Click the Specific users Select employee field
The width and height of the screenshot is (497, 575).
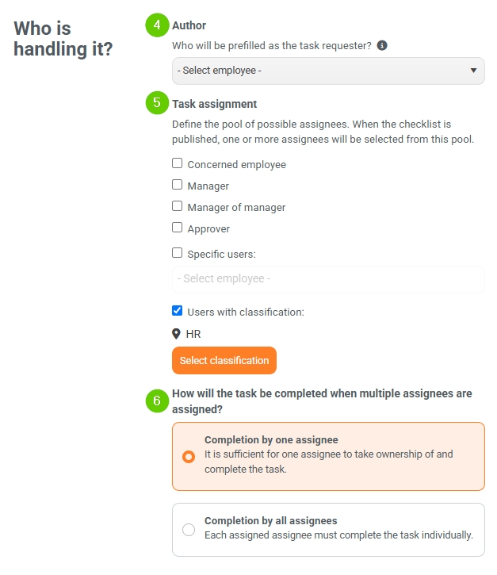pos(328,279)
